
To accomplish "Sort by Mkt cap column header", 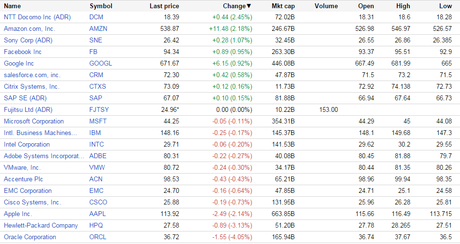I will pos(283,6).
